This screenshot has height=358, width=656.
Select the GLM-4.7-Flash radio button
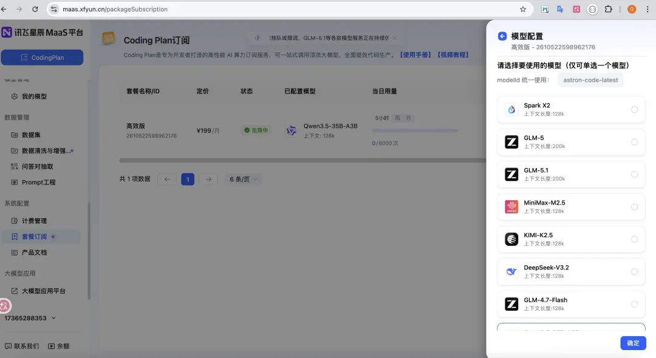click(x=634, y=304)
